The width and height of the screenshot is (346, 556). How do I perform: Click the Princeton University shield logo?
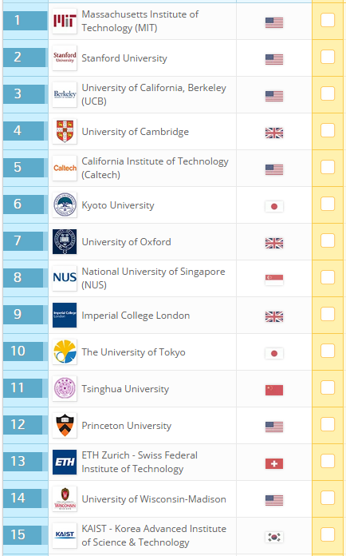[65, 425]
